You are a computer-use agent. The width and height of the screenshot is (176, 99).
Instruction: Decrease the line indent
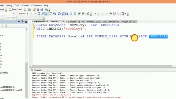[x=79, y=14]
